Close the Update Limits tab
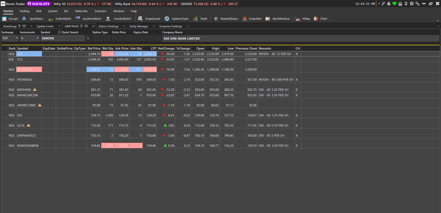441x213 pixels. click(59, 26)
